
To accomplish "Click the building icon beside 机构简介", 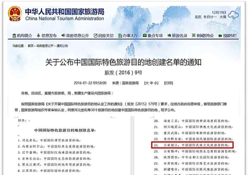I will [14, 36].
